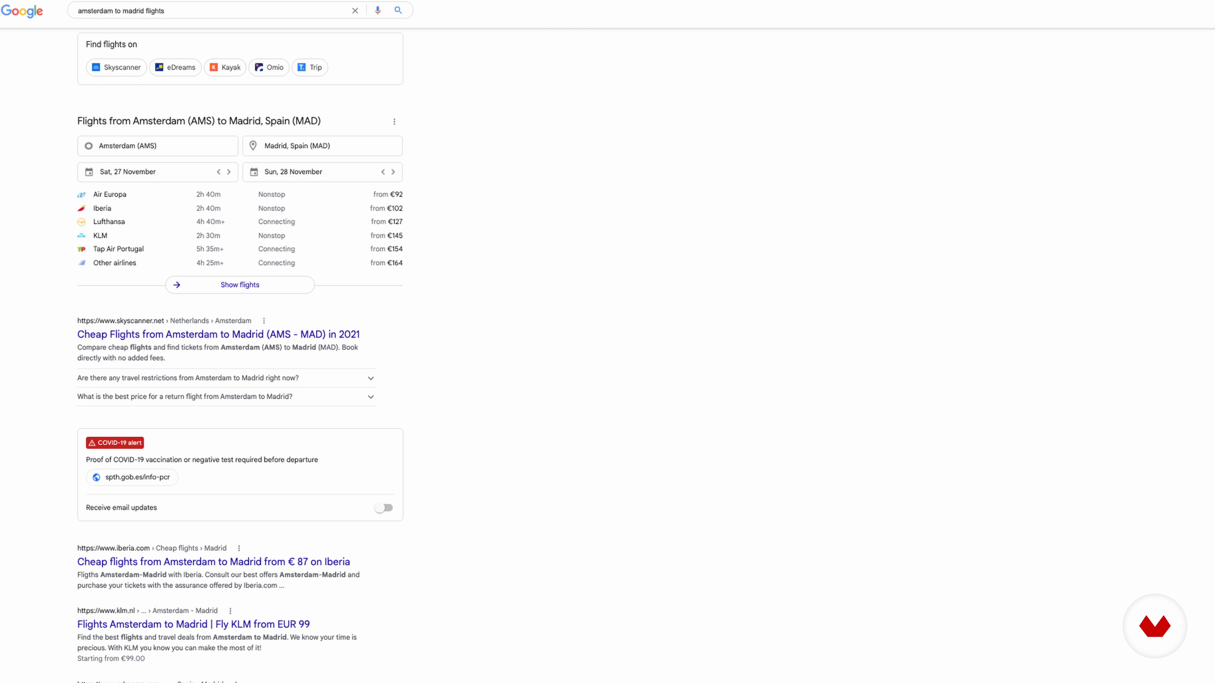This screenshot has height=683, width=1215.
Task: Open Omio flight search chip
Action: (x=269, y=67)
